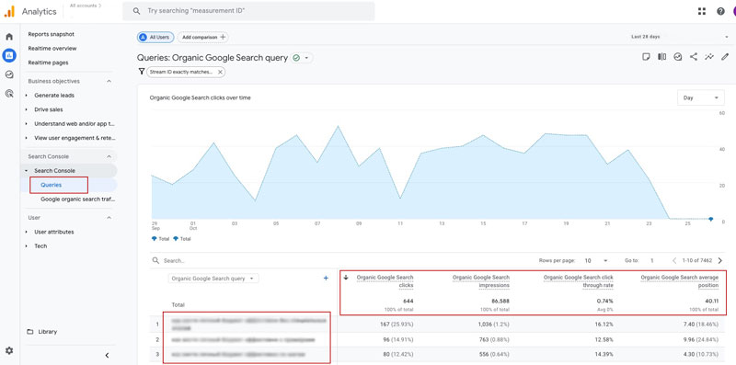
Task: Click the sort arrow beside clicks column
Action: [346, 278]
